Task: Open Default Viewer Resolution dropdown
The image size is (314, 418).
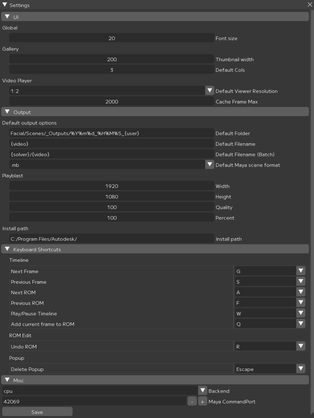Action: pos(209,91)
